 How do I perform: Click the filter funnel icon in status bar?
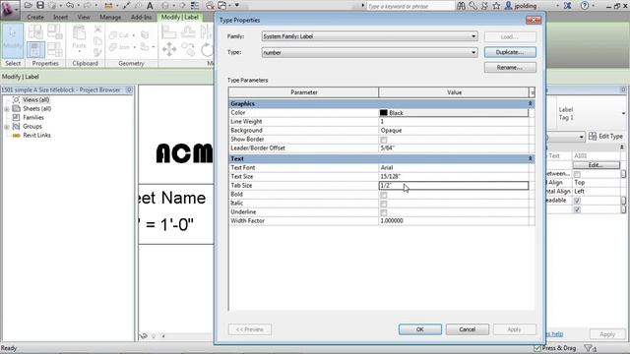pos(589,348)
